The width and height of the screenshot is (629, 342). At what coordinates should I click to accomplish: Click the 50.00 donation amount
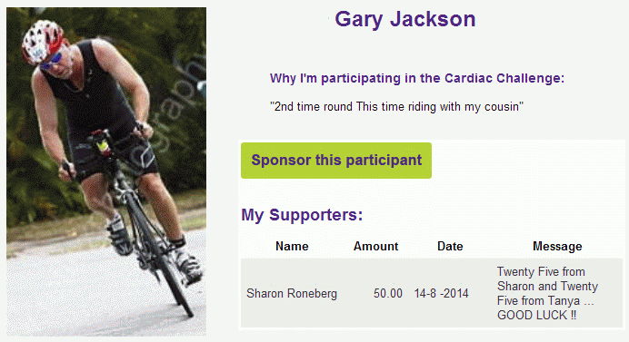click(388, 294)
